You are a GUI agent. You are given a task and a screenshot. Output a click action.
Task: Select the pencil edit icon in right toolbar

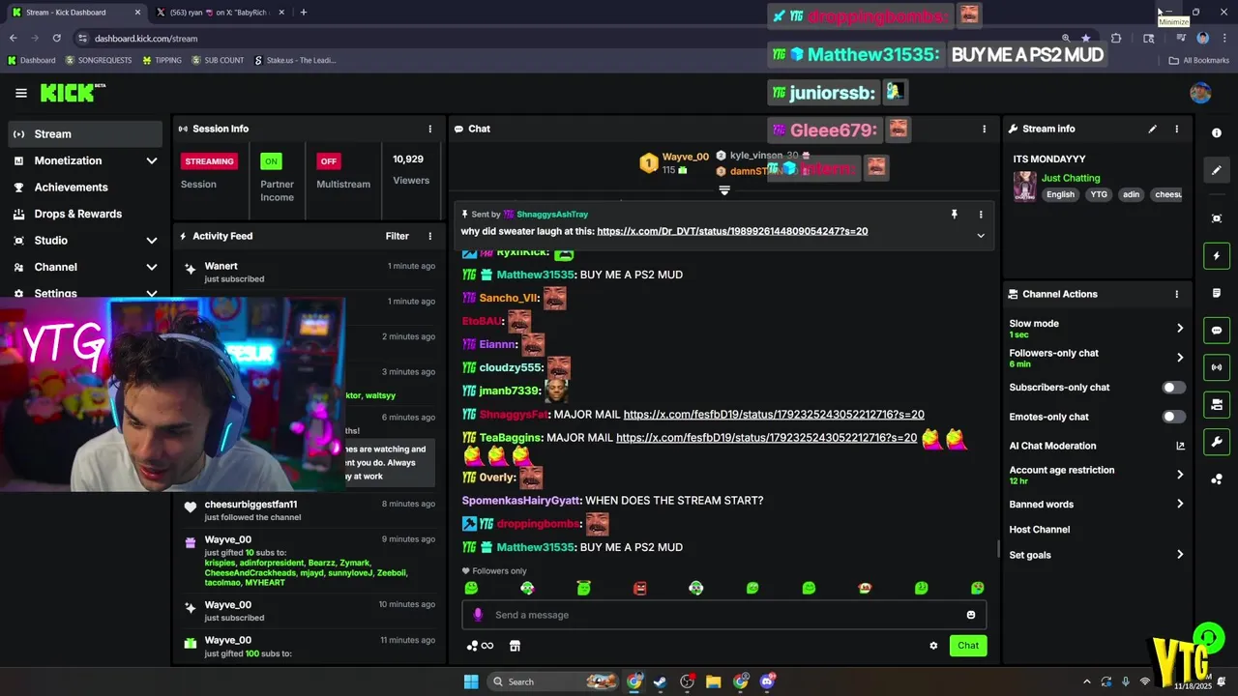pyautogui.click(x=1217, y=170)
